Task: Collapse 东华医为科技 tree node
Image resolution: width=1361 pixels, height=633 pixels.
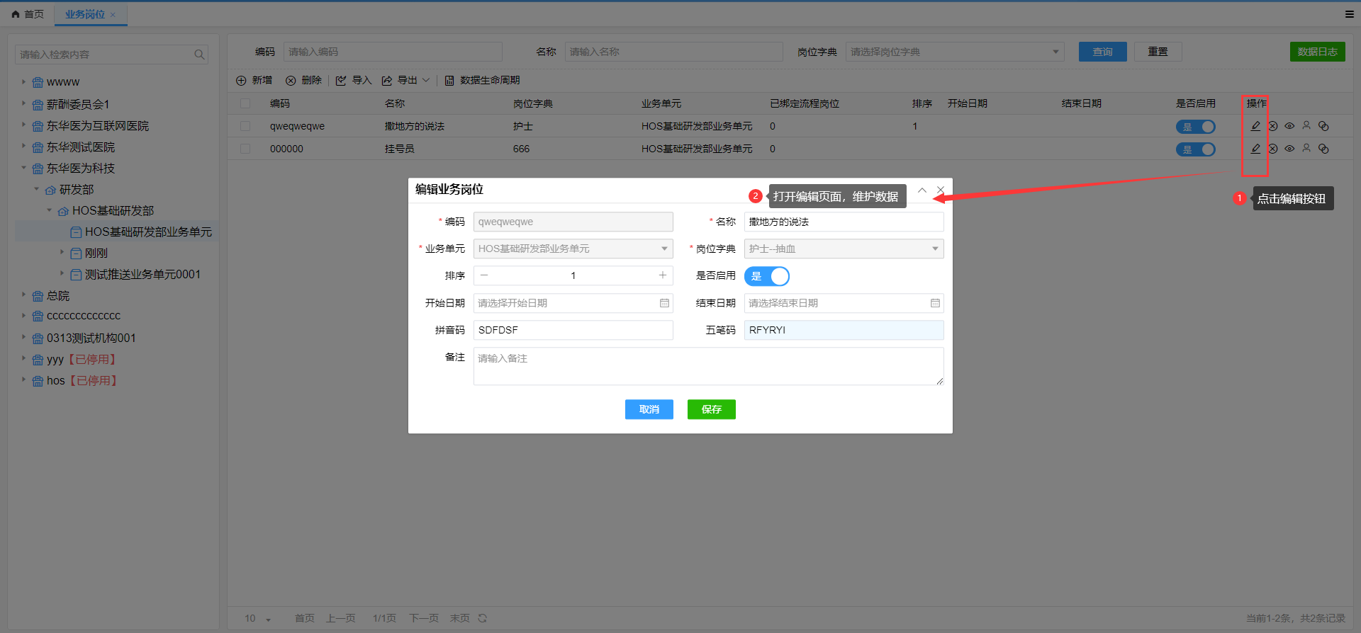Action: click(23, 169)
